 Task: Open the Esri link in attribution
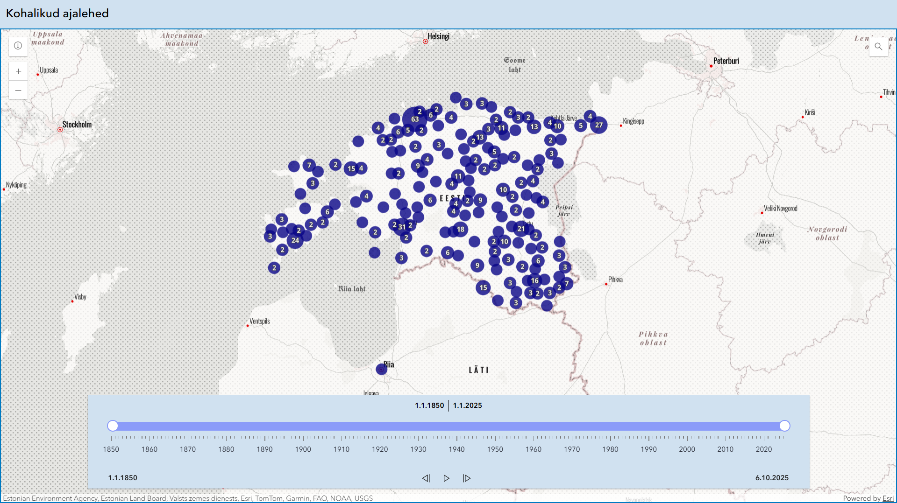[x=888, y=498]
